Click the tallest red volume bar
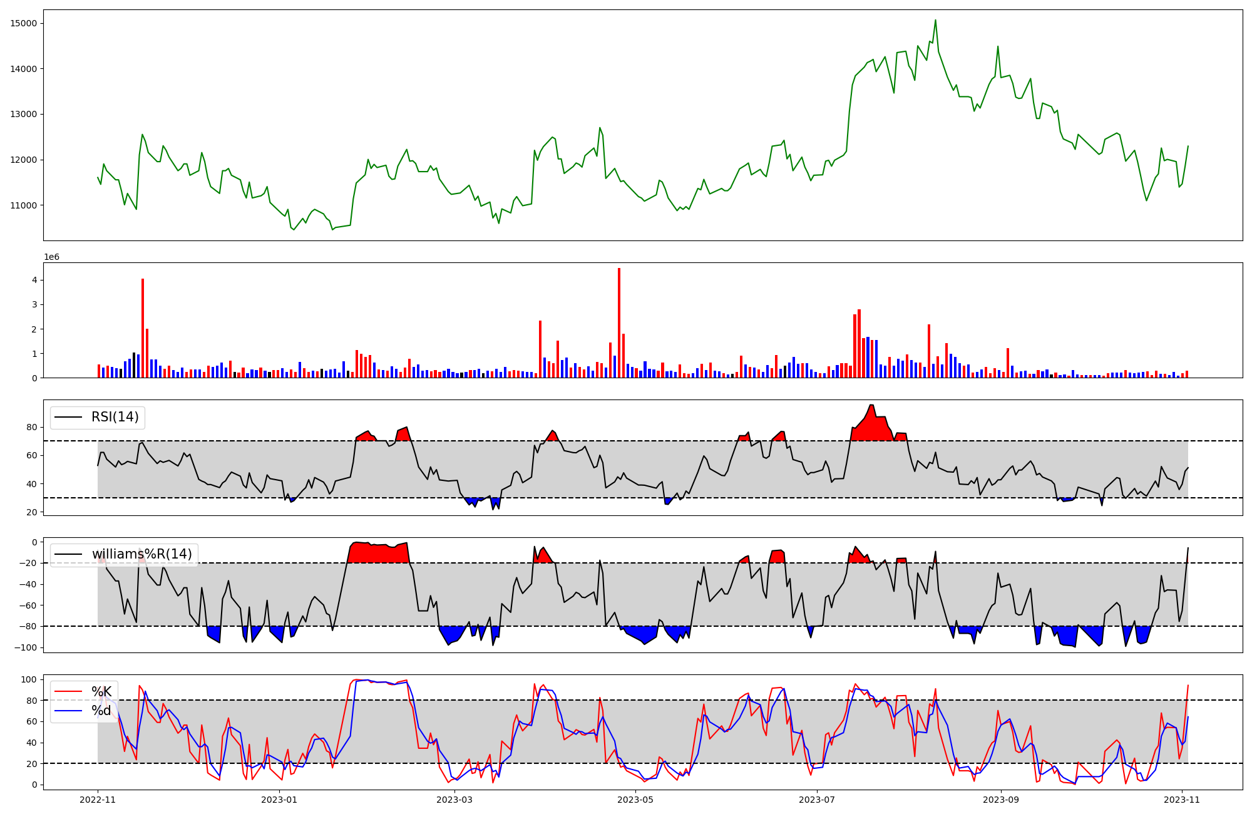This screenshot has width=1252, height=814. (619, 322)
